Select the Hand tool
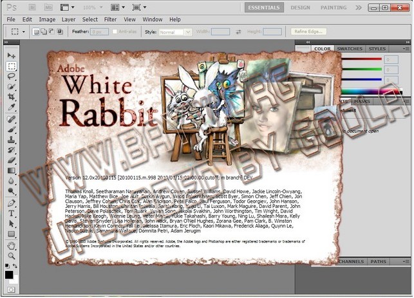Viewport: 414px width, 298px height. tap(12, 245)
